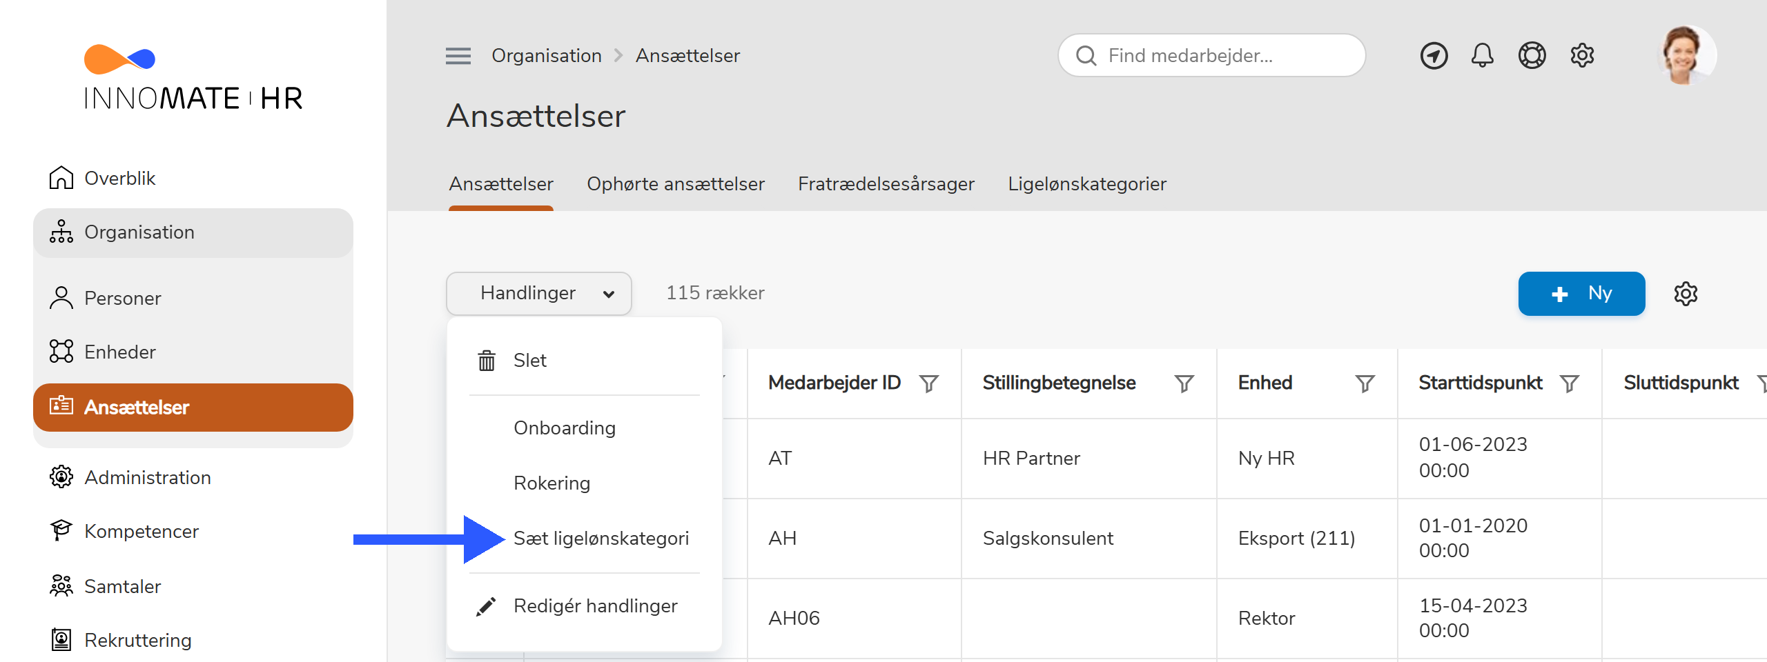Filter the Enhed column
The height and width of the screenshot is (662, 1767).
point(1365,383)
